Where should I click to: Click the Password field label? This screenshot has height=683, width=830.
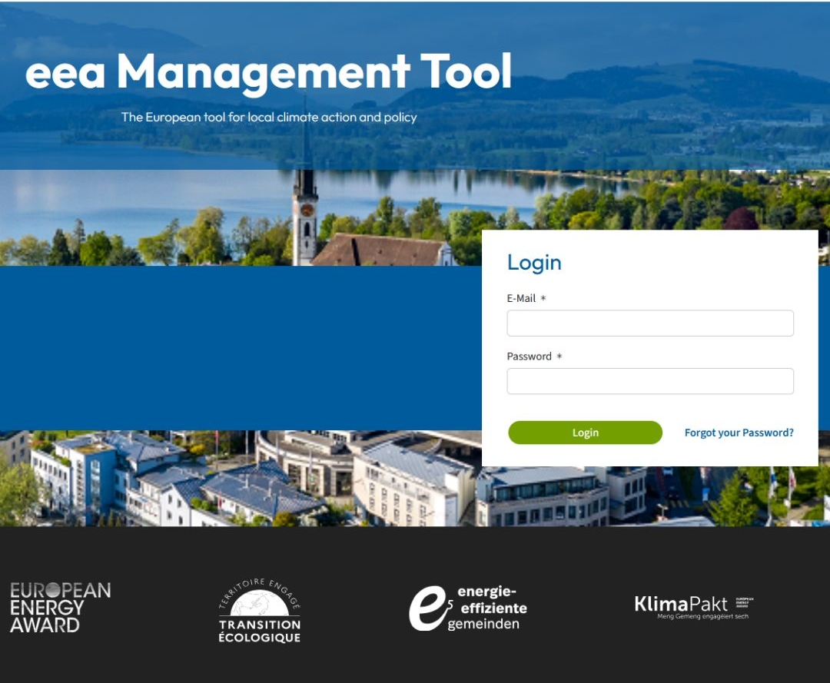[529, 356]
